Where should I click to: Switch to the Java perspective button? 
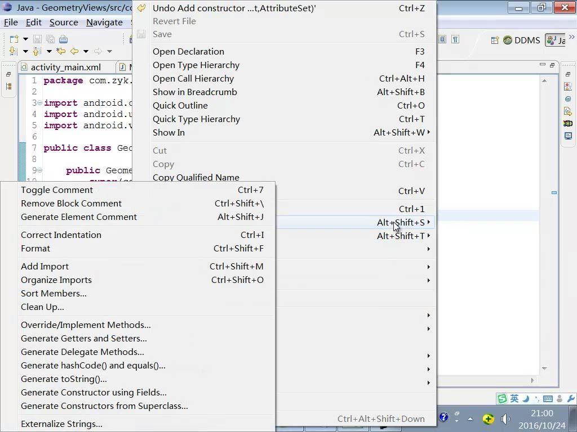click(556, 40)
